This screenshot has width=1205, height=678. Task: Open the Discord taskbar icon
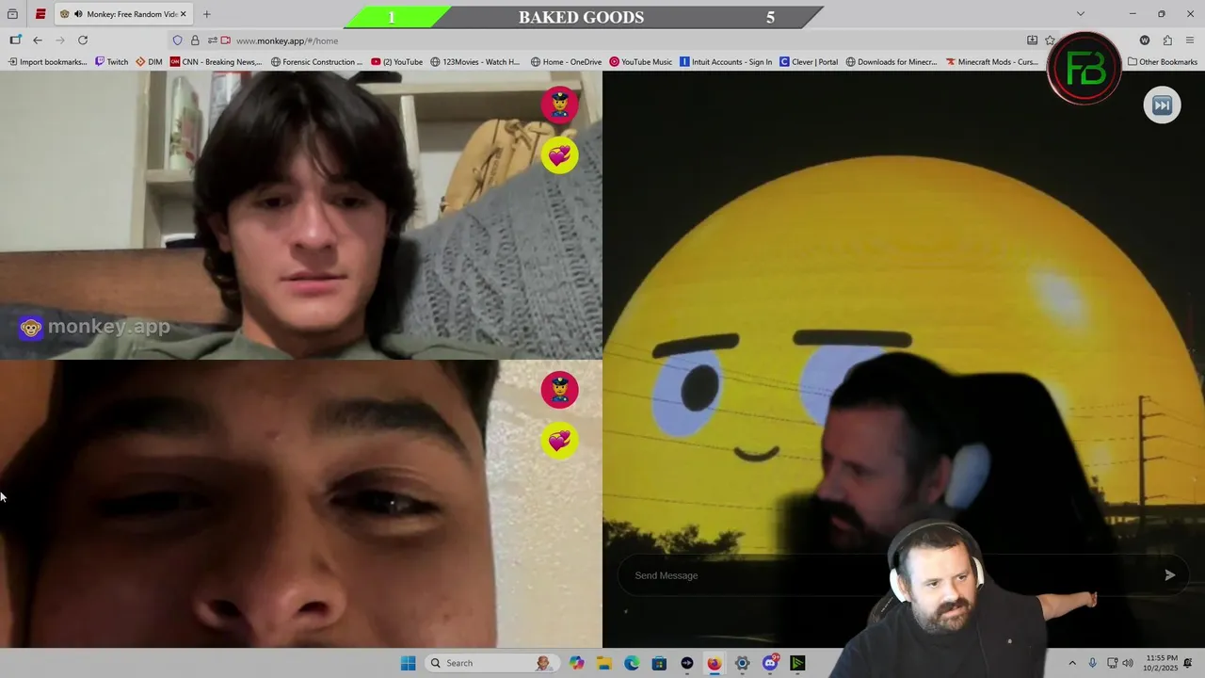point(770,663)
